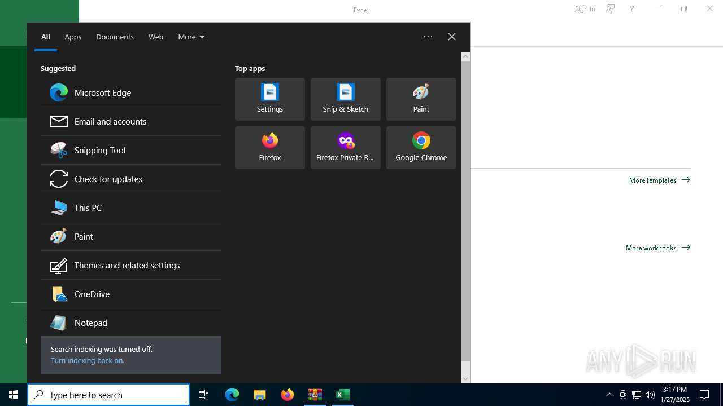Open Task View on taskbar

click(x=203, y=395)
